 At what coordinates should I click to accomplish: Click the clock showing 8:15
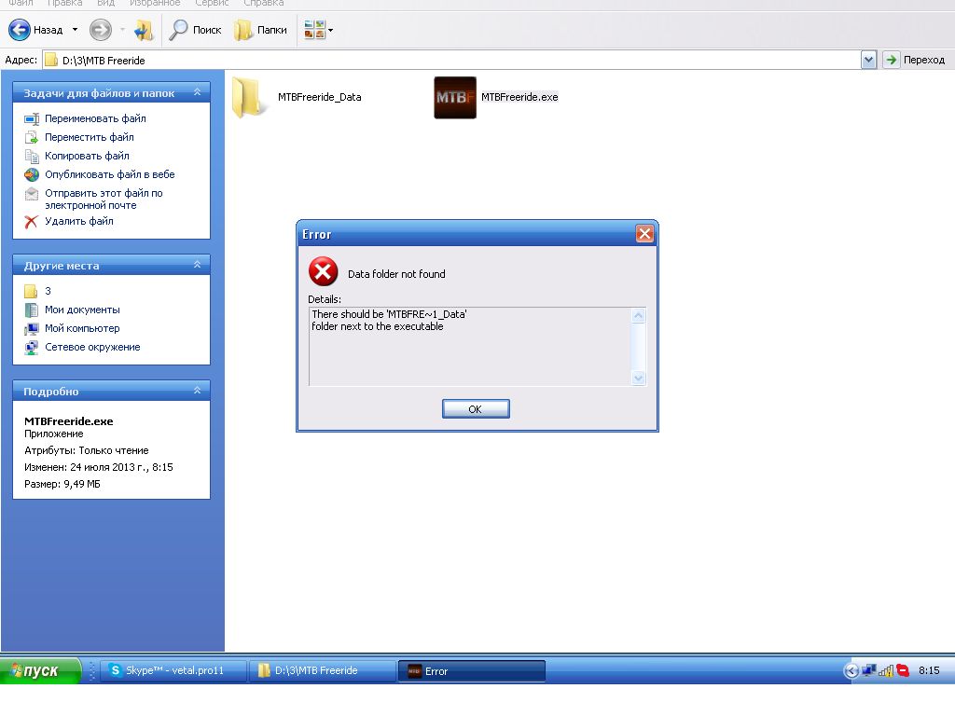pos(930,670)
